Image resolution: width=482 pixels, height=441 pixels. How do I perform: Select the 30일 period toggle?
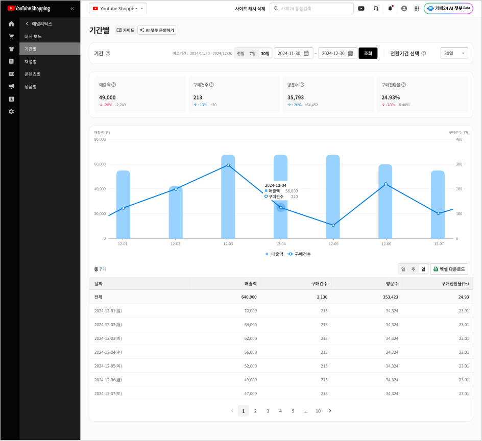pos(265,54)
